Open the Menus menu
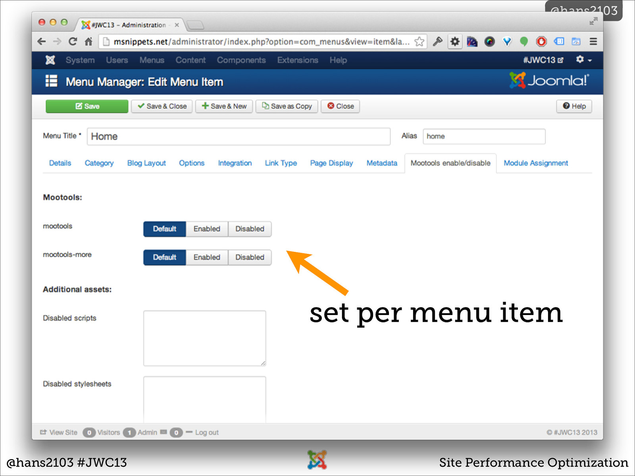 [152, 60]
